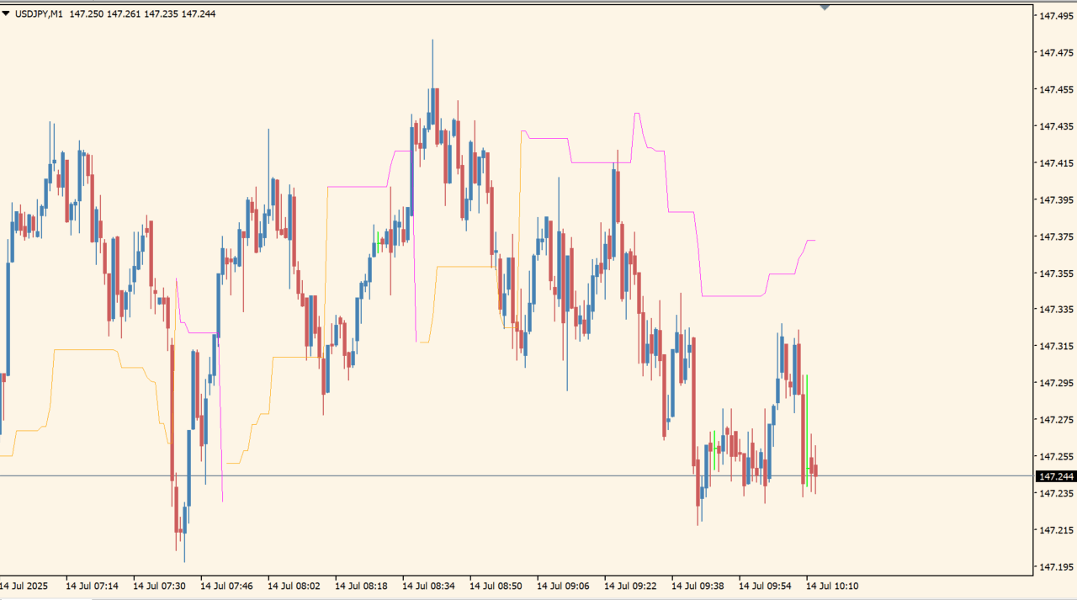Click time axis label 14 Jul 2025

24,585
